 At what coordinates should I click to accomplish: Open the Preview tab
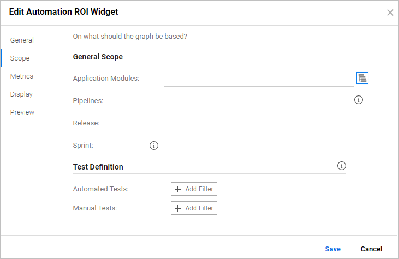[22, 112]
